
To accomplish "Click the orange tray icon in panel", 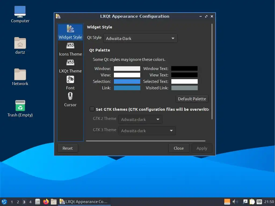I will (227, 202).
